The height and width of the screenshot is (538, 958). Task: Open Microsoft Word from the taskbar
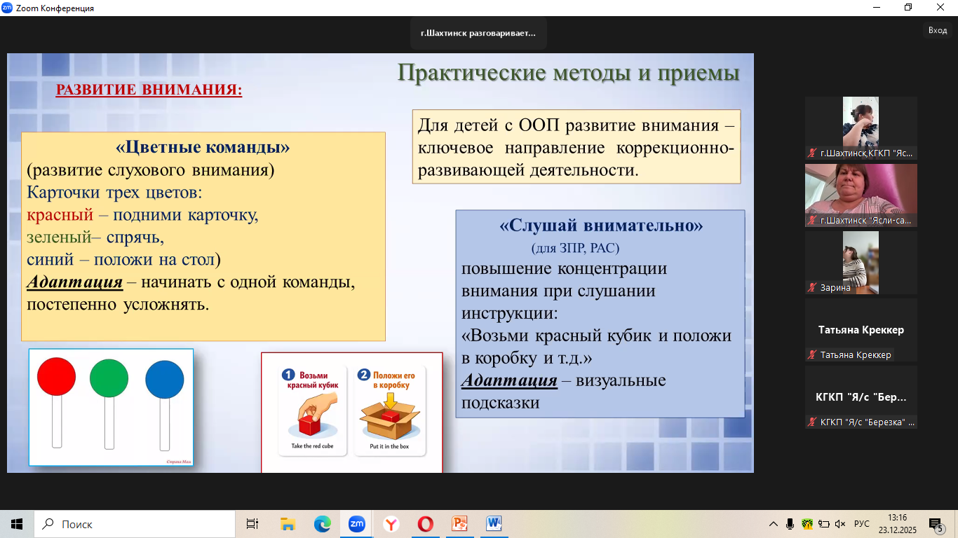pos(494,524)
